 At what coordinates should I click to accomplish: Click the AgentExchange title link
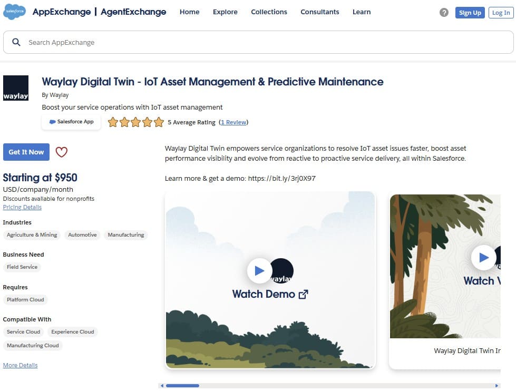(x=133, y=12)
